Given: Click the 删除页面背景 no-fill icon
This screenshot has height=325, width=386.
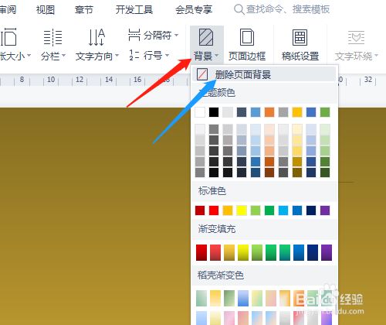Looking at the screenshot, I should (x=202, y=74).
